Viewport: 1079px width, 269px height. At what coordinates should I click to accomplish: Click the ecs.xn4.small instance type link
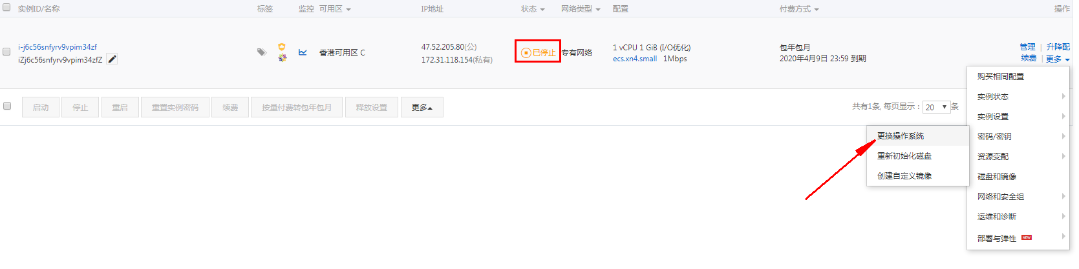635,59
